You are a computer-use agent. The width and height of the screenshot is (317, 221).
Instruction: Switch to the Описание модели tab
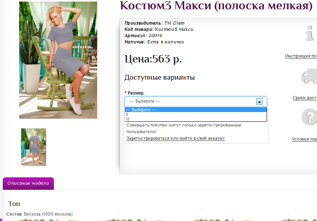(28, 184)
